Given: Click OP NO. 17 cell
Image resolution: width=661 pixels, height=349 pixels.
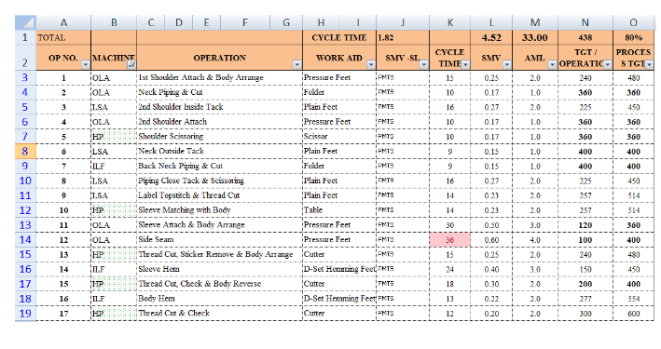Looking at the screenshot, I should (x=63, y=314).
